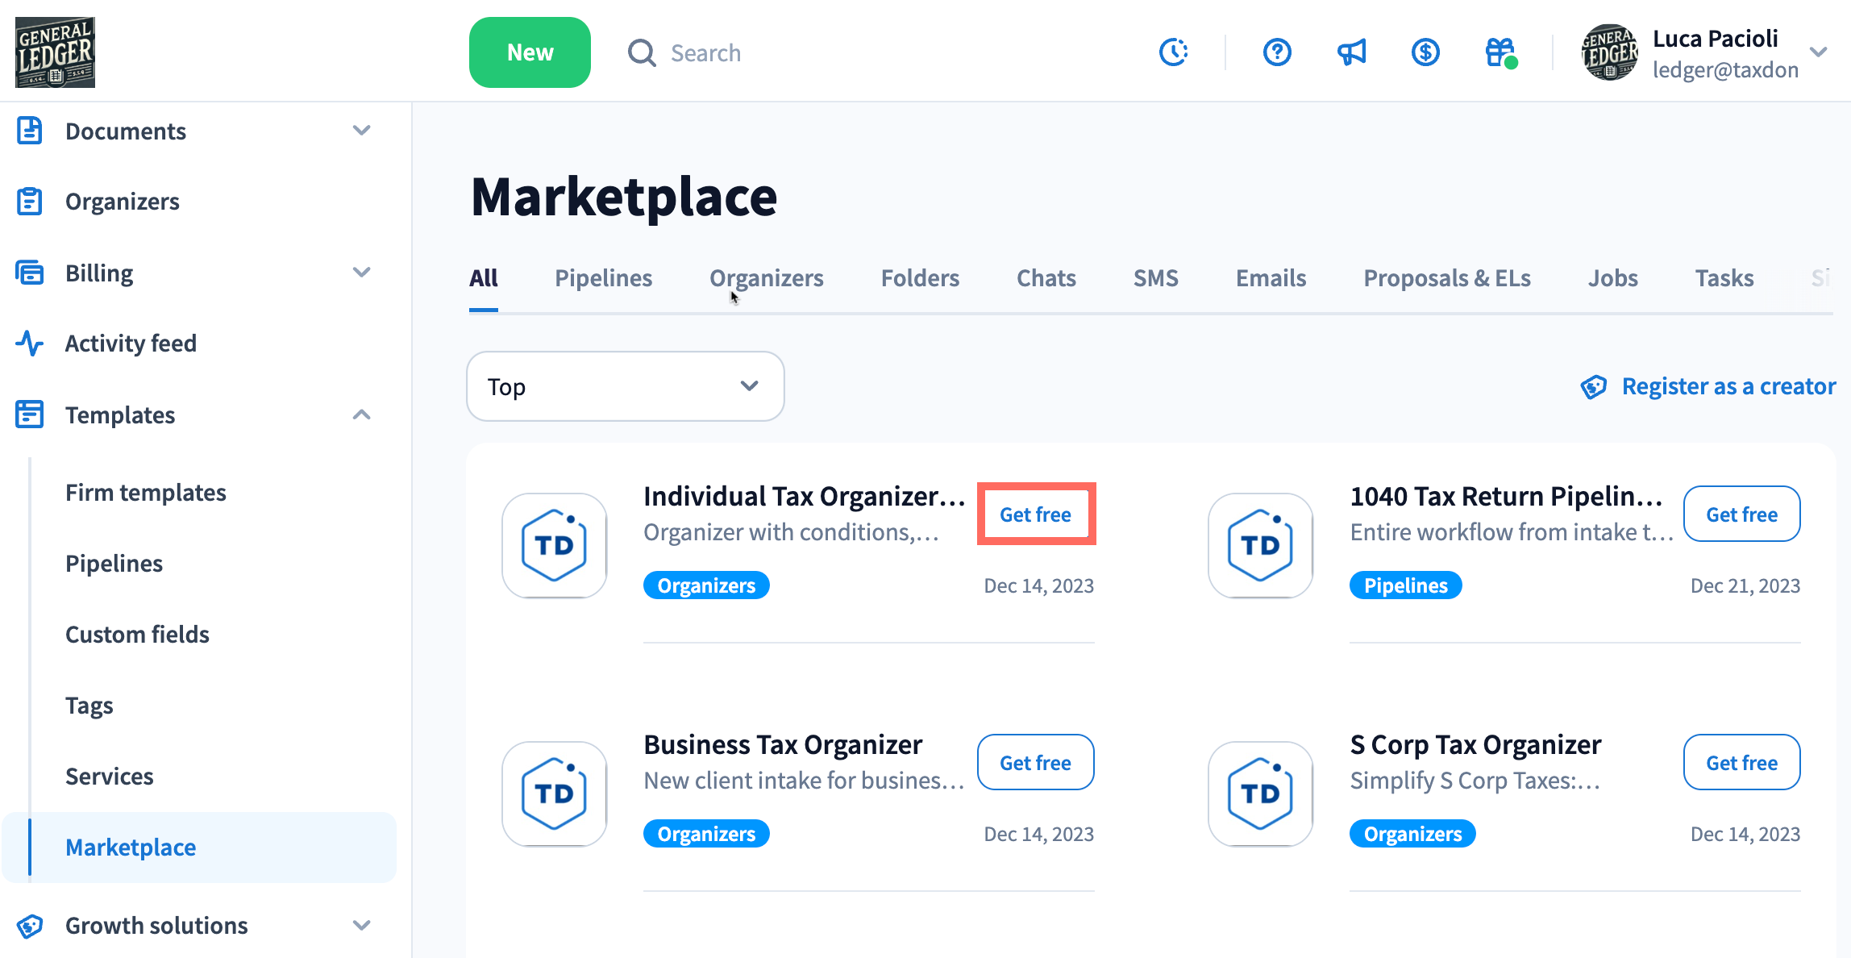This screenshot has width=1851, height=958.
Task: Click Register as a creator link
Action: (1728, 386)
